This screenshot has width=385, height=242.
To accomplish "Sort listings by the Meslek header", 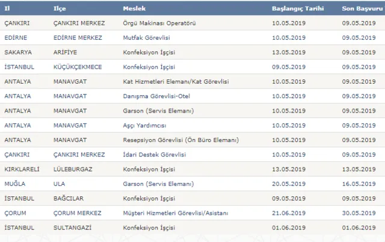I will [134, 9].
